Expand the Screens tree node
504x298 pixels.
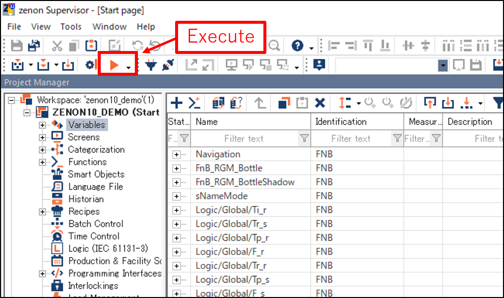(43, 137)
